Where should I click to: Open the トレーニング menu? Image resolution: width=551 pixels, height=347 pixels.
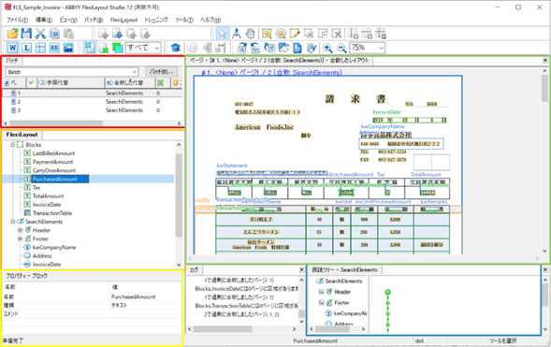(156, 20)
